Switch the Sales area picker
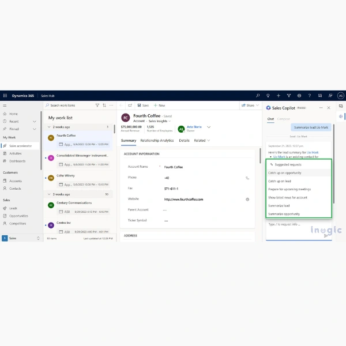346x346 pixels. (21, 238)
